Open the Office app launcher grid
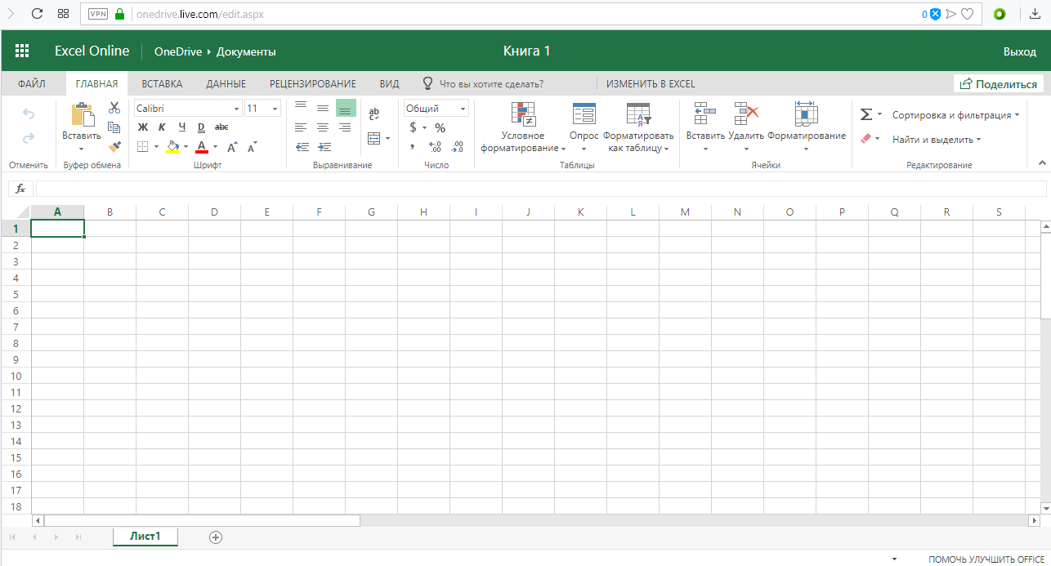 pos(22,51)
